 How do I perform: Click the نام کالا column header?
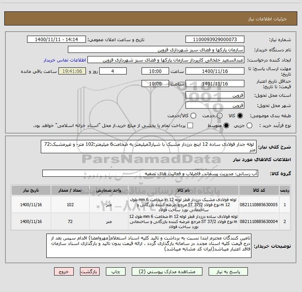(184, 190)
